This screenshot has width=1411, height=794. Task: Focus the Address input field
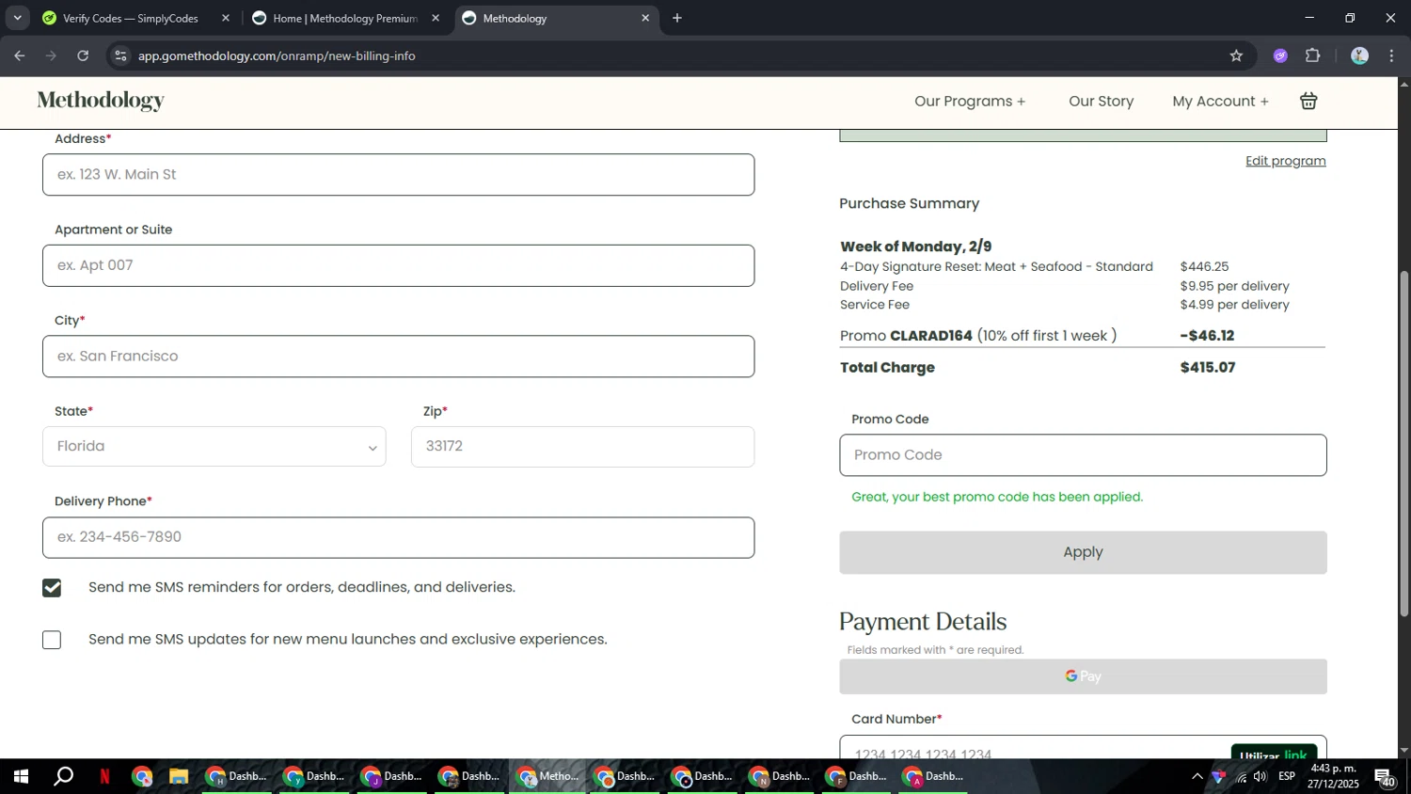[398, 175]
